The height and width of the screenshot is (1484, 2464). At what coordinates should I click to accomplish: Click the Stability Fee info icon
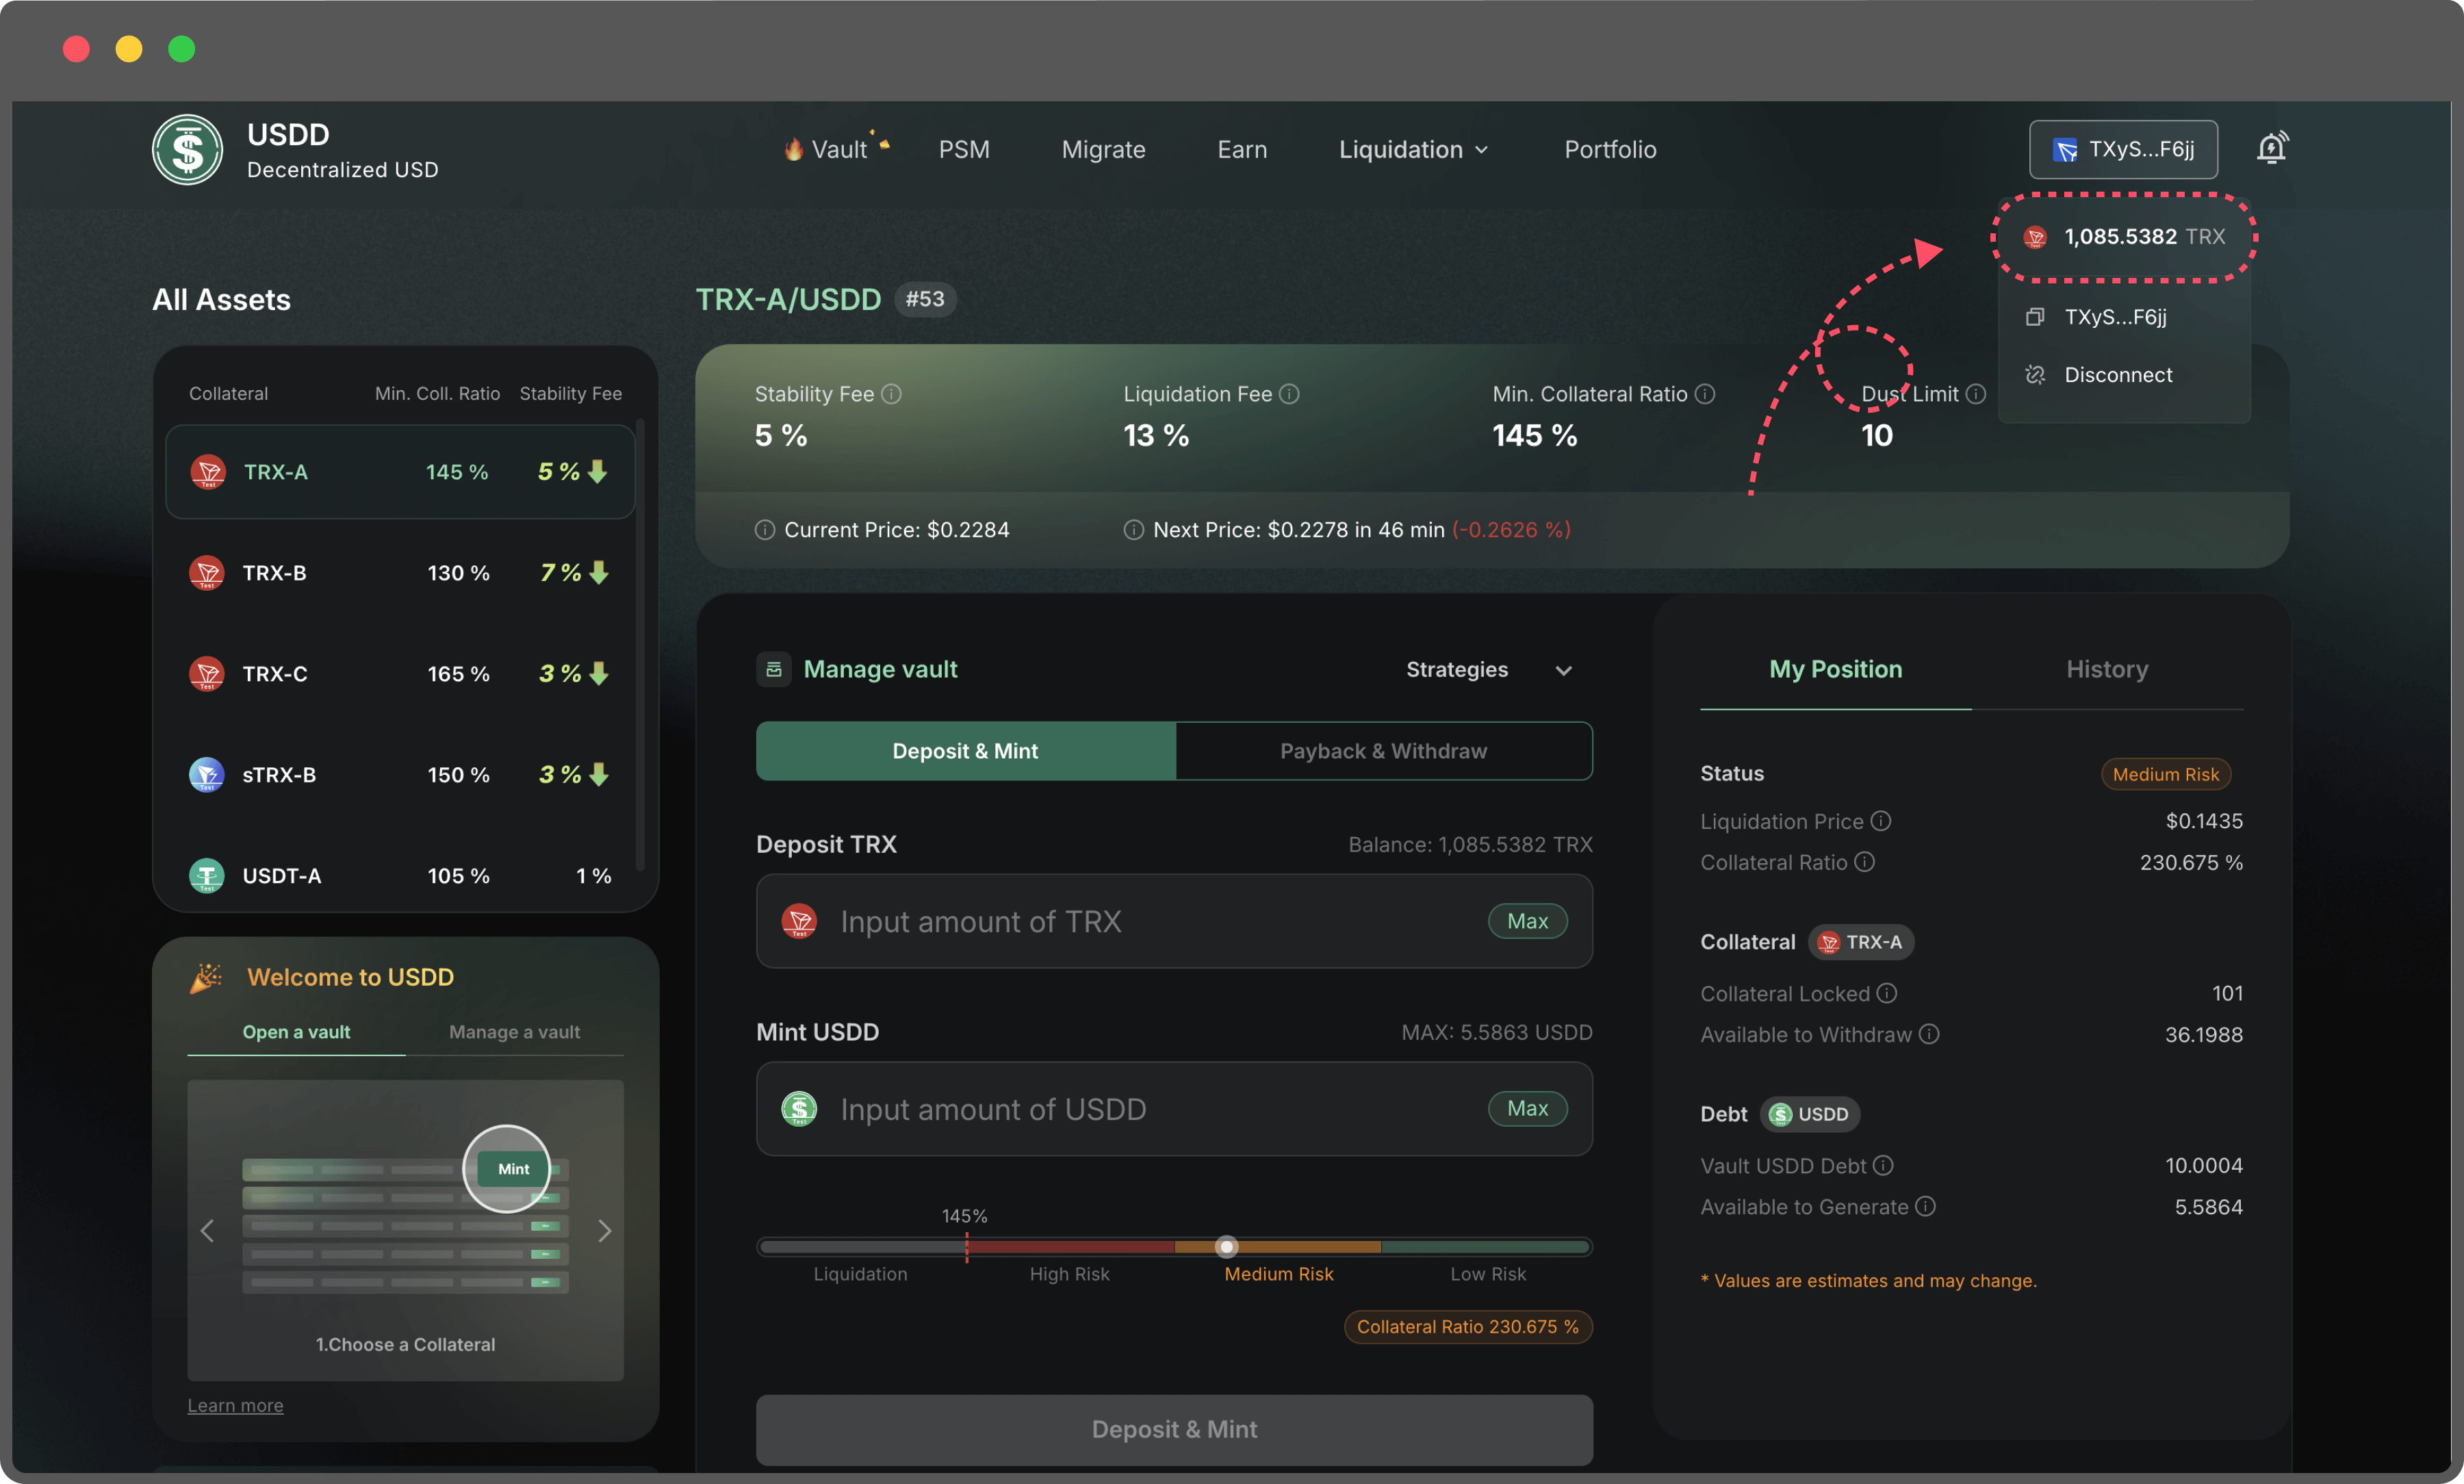(892, 394)
